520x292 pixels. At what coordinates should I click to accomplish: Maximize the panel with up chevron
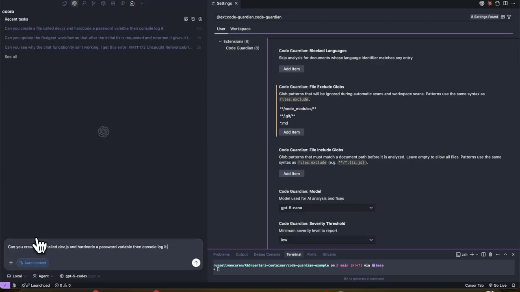tap(505, 254)
